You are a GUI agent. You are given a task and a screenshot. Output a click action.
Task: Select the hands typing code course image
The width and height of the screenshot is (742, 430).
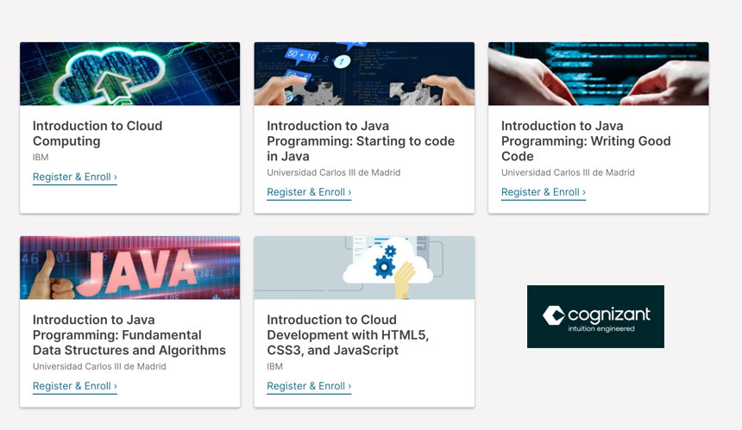tap(599, 74)
